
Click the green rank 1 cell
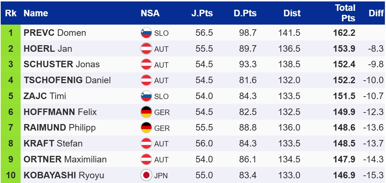point(10,33)
